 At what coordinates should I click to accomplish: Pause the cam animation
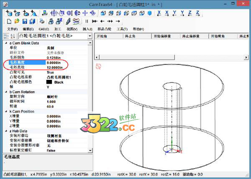pos(87,21)
